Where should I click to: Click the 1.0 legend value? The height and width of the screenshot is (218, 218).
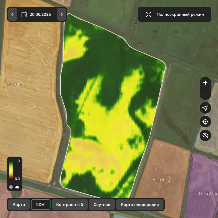point(17,161)
